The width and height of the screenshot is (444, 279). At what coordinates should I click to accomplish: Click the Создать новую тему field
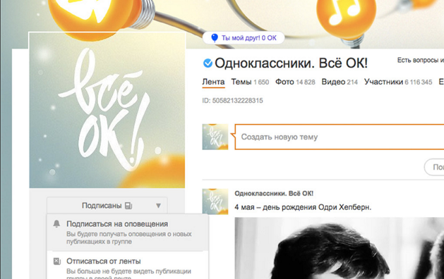point(340,137)
